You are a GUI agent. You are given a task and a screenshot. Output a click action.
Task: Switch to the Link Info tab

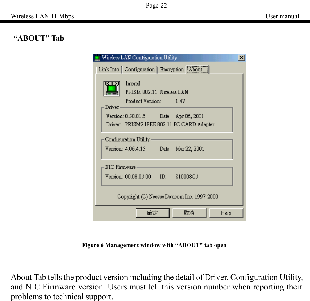[109, 70]
